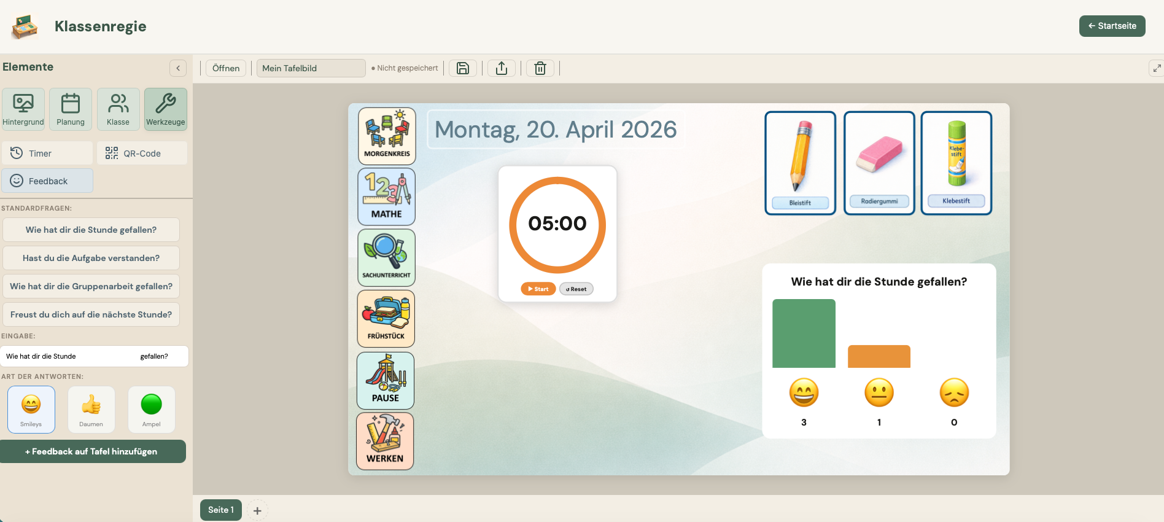The image size is (1164, 522).
Task: Choose the QR-Code tool
Action: pyautogui.click(x=142, y=153)
